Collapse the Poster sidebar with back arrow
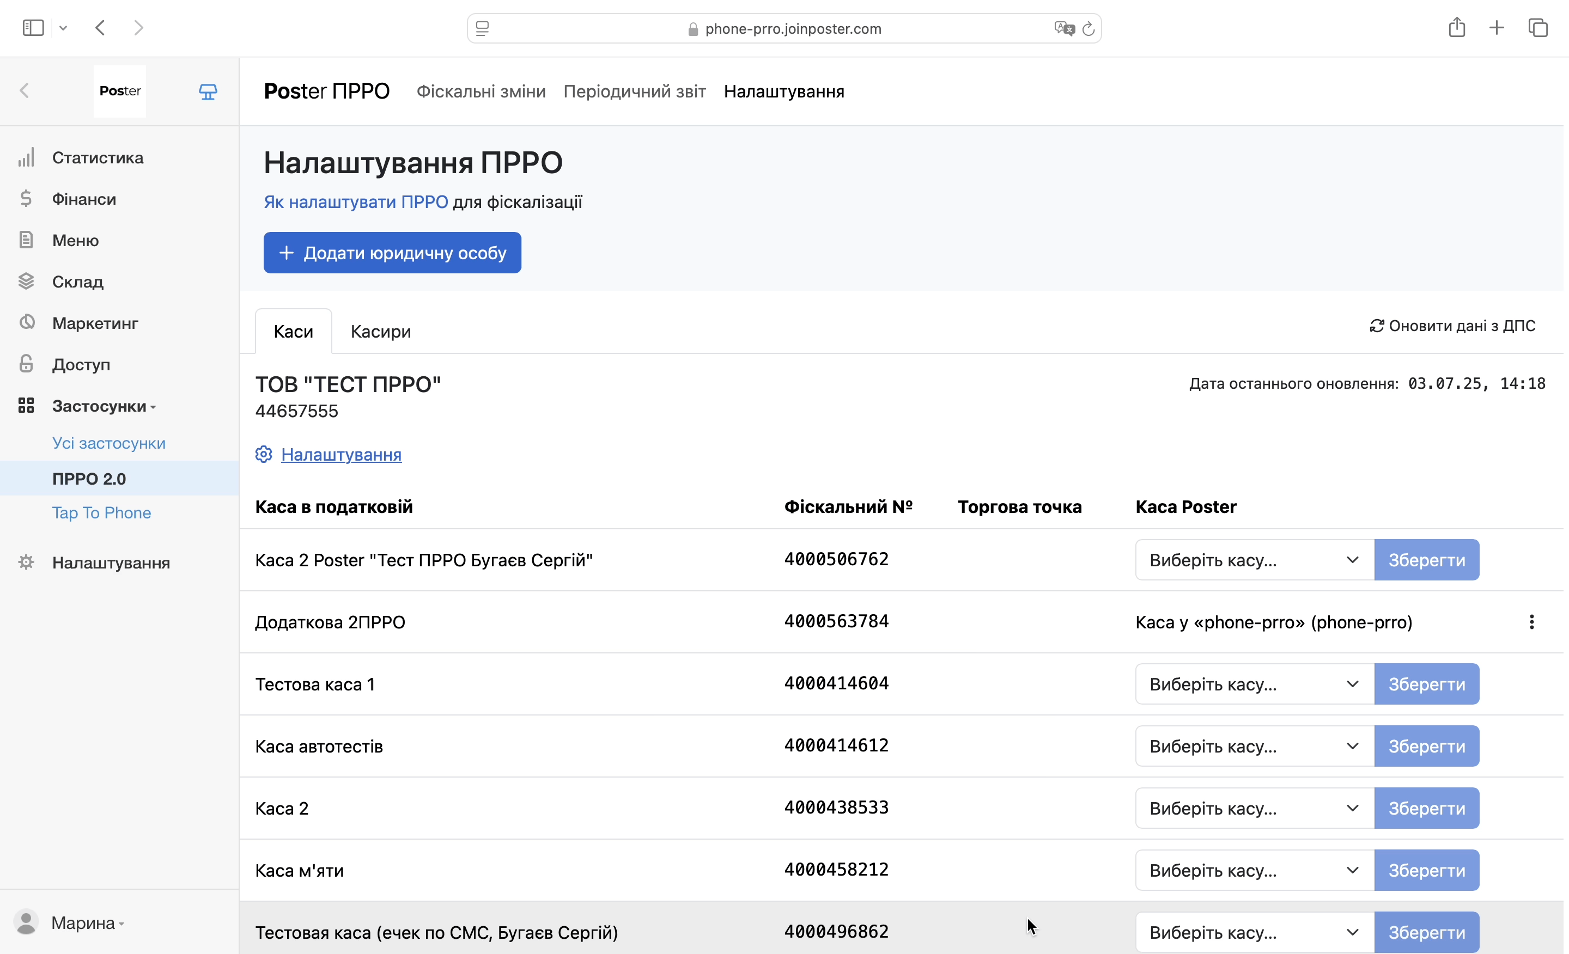Image resolution: width=1569 pixels, height=954 pixels. 24,91
